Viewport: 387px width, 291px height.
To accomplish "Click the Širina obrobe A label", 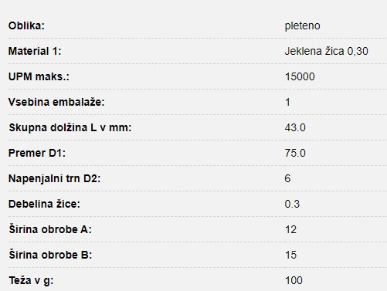I will coord(50,229).
